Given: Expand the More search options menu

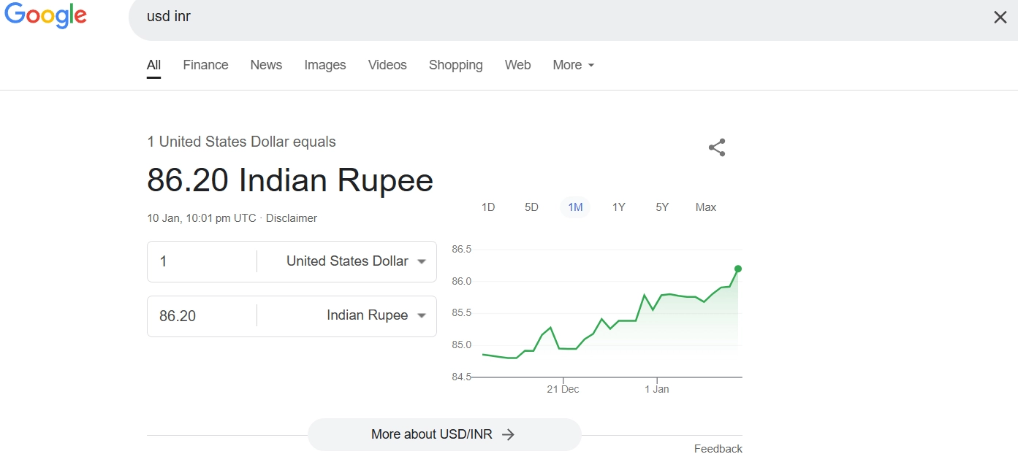Looking at the screenshot, I should click(573, 65).
